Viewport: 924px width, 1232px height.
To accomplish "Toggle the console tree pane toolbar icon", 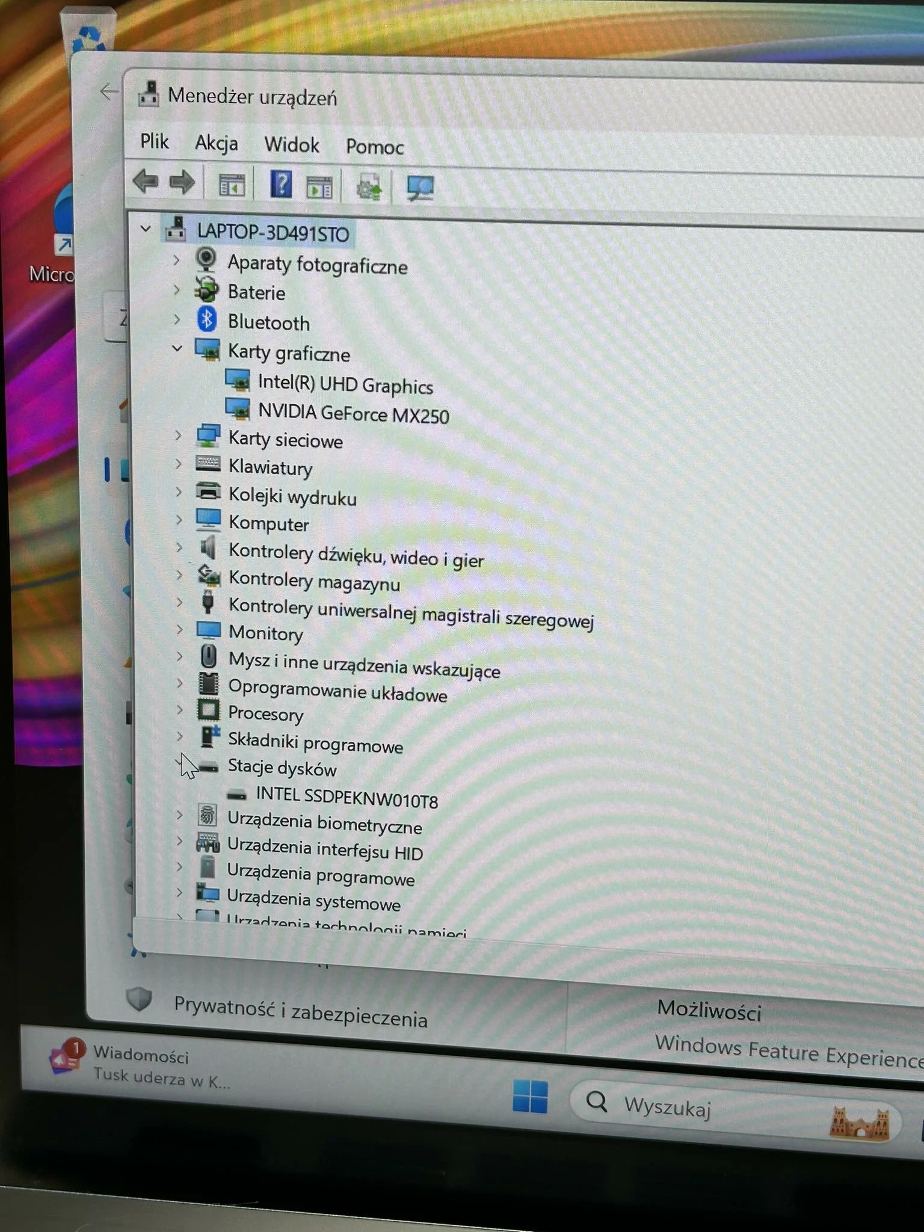I will (x=232, y=185).
